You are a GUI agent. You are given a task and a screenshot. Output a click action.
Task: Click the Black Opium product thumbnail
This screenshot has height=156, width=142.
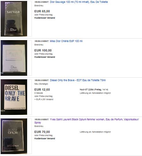coord(14,136)
